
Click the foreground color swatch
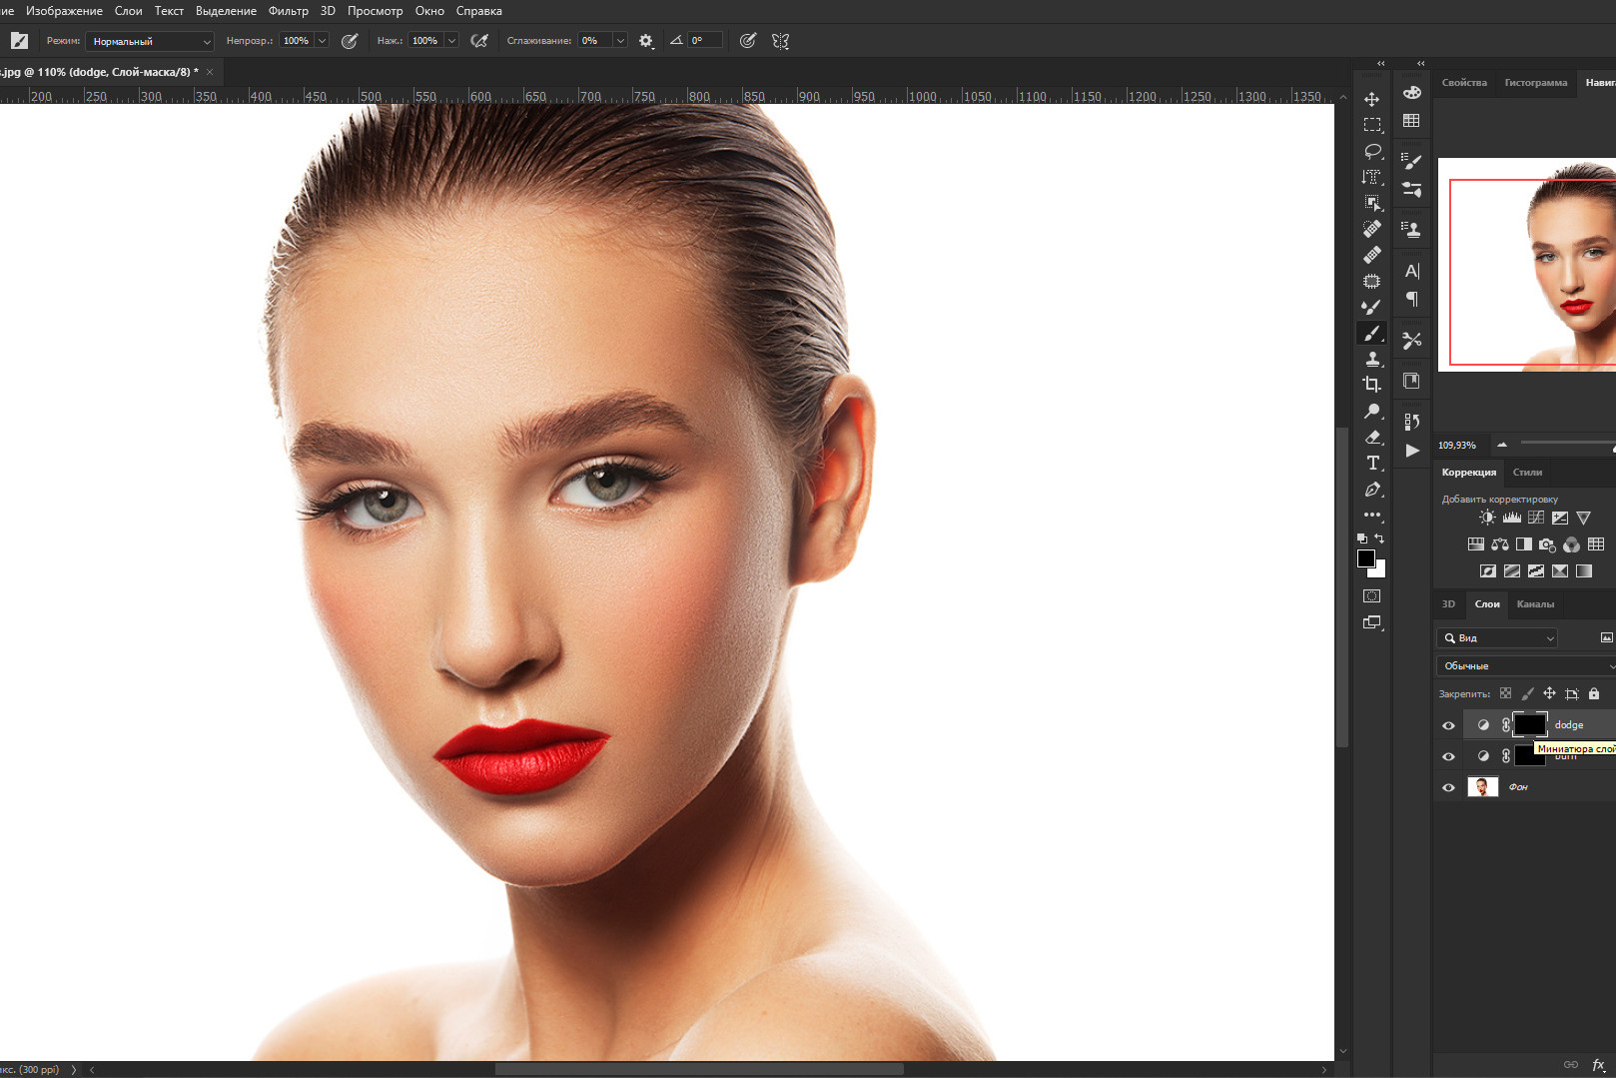[x=1365, y=558]
